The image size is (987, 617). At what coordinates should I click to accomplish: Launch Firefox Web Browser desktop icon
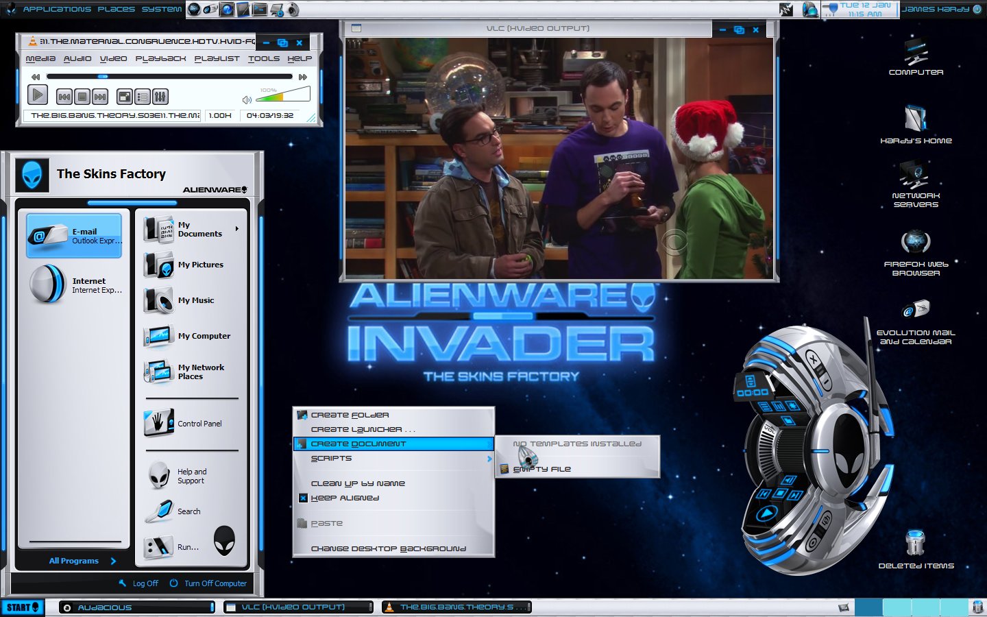[916, 254]
